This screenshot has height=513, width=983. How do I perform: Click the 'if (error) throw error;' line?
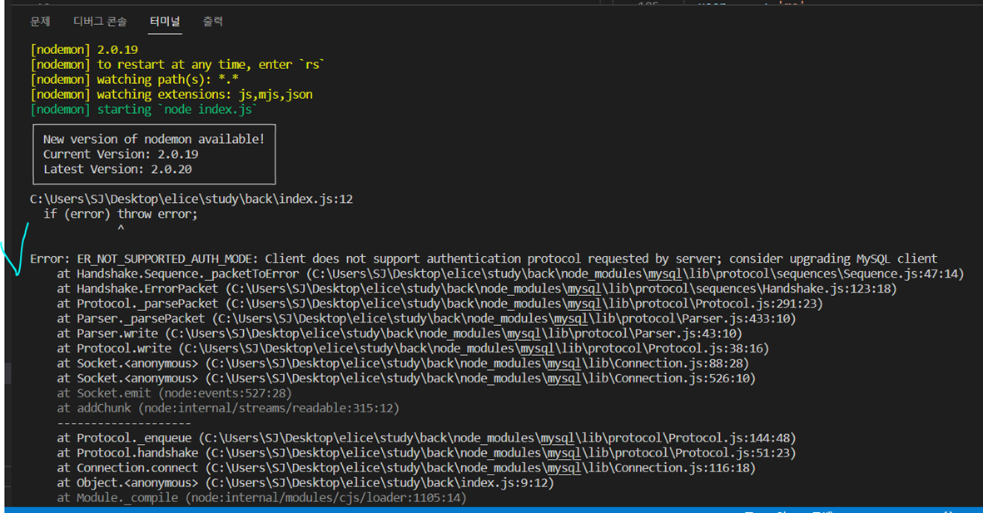tap(121, 215)
